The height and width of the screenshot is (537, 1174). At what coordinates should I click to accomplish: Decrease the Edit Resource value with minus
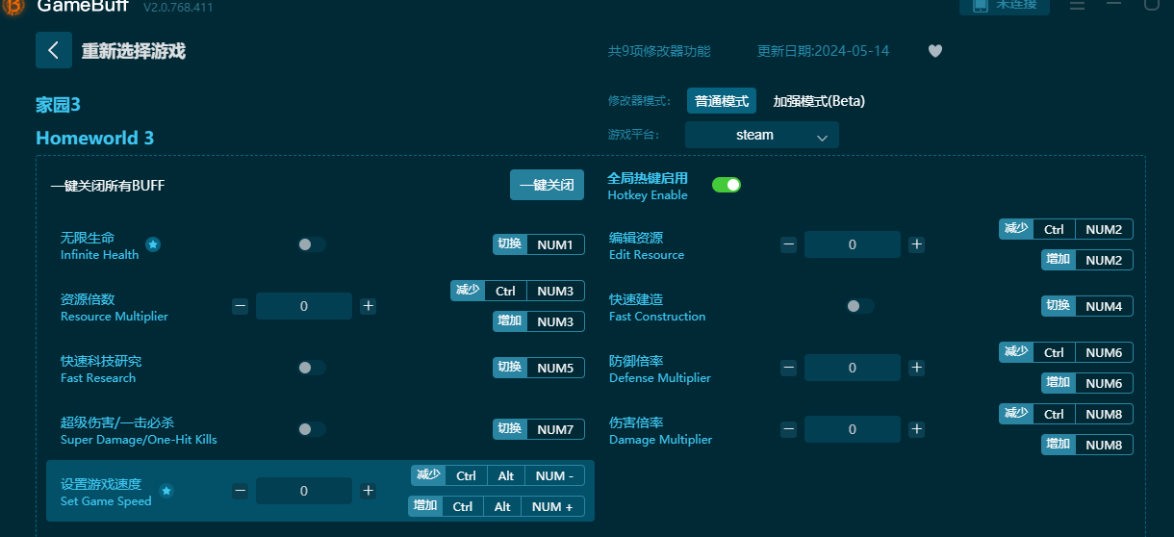click(789, 244)
